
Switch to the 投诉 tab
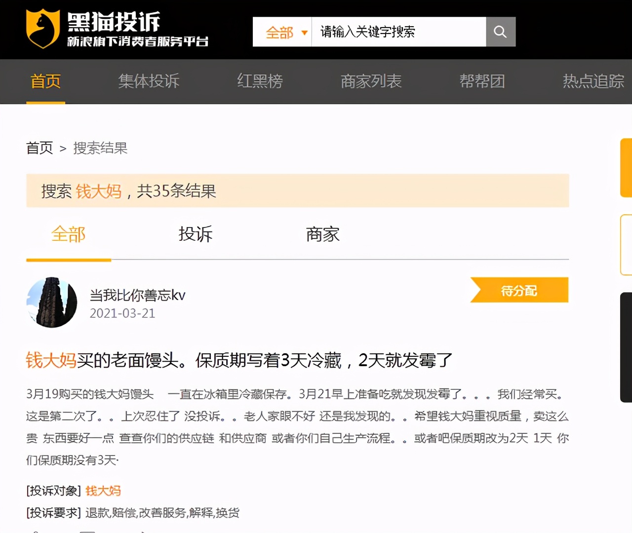(195, 235)
